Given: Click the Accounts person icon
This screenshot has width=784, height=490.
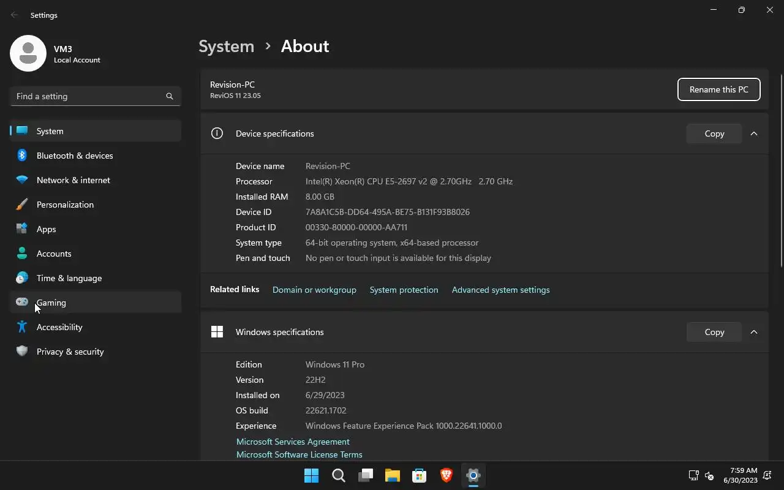Looking at the screenshot, I should [22, 253].
